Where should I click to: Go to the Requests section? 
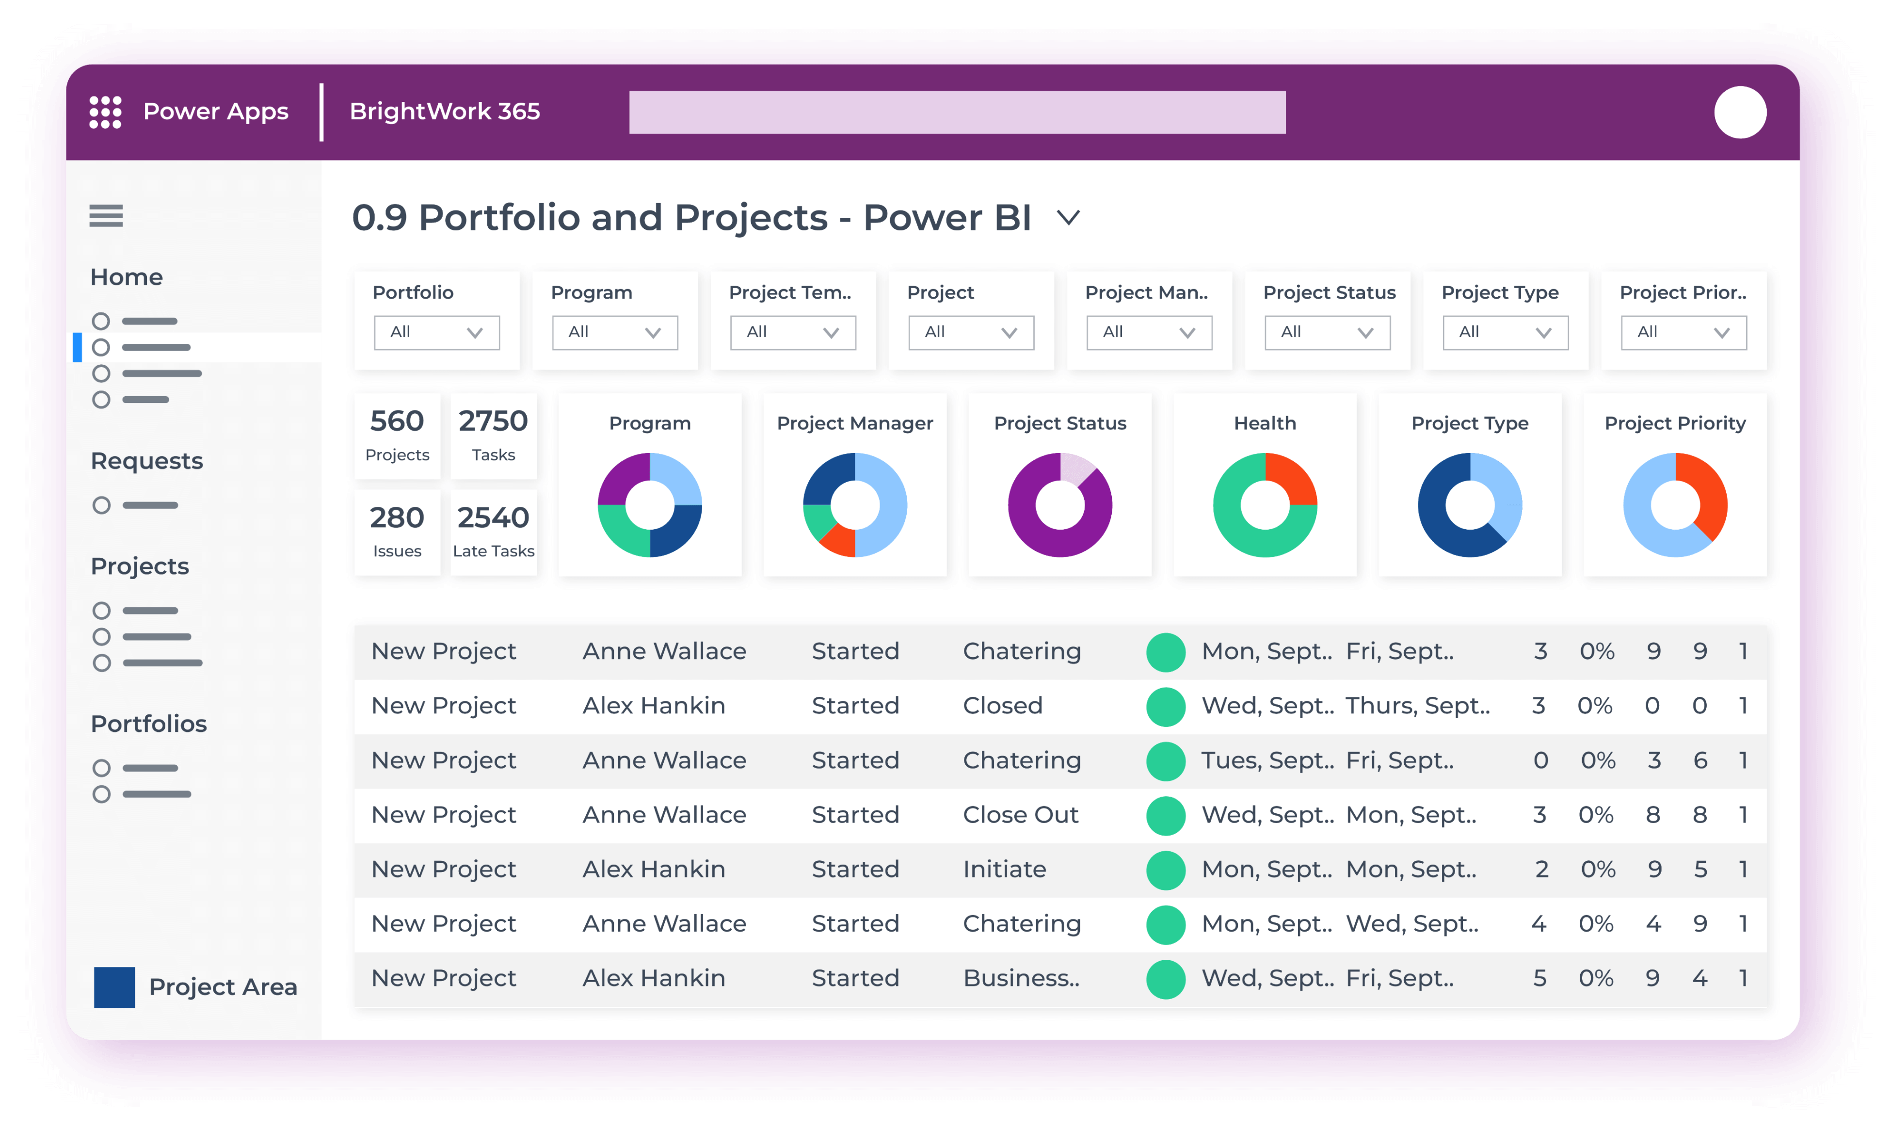tap(147, 461)
